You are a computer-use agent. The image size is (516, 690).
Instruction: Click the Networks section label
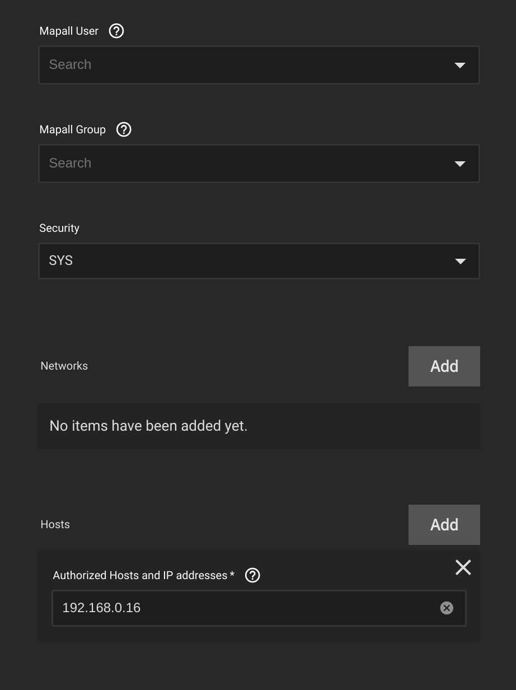64,366
